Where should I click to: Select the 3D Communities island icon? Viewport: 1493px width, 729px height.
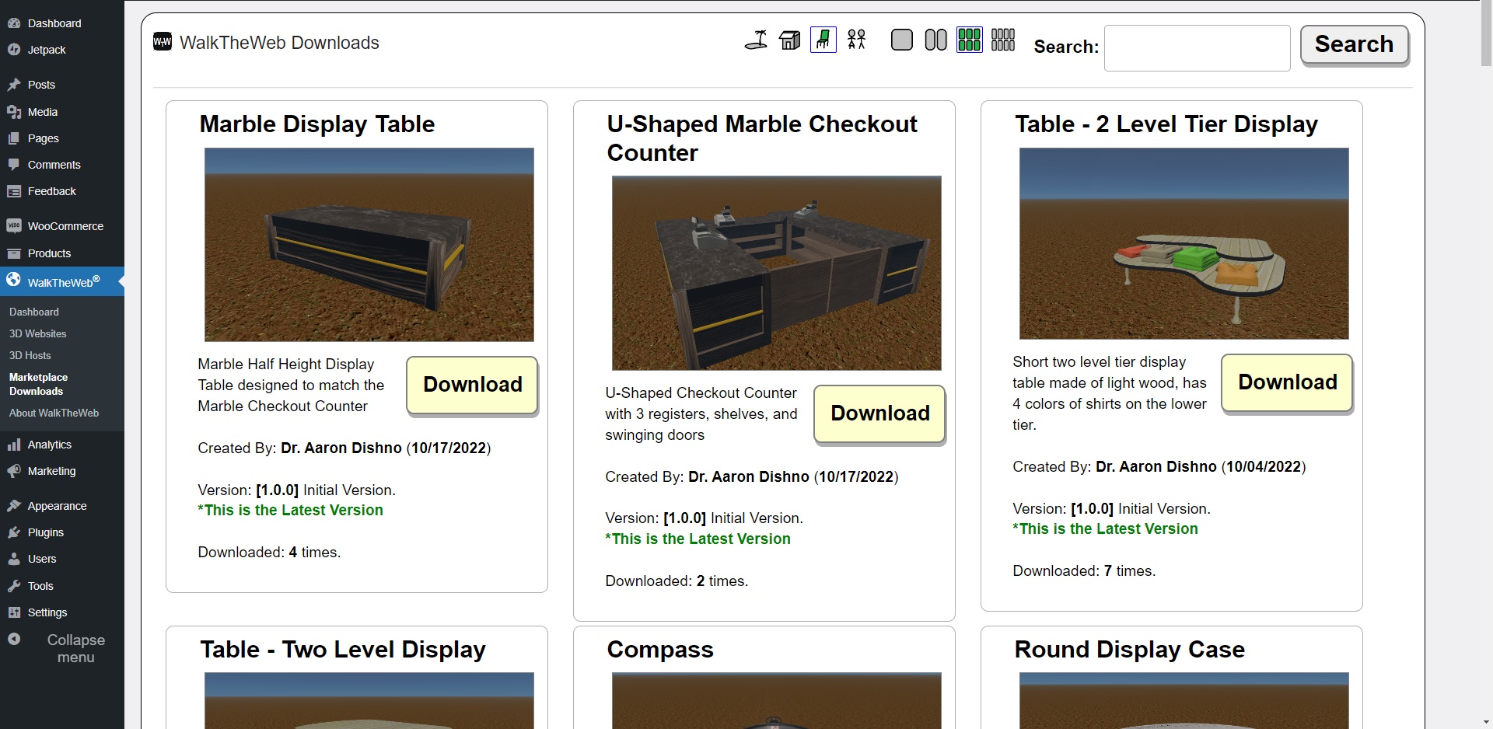[x=756, y=40]
